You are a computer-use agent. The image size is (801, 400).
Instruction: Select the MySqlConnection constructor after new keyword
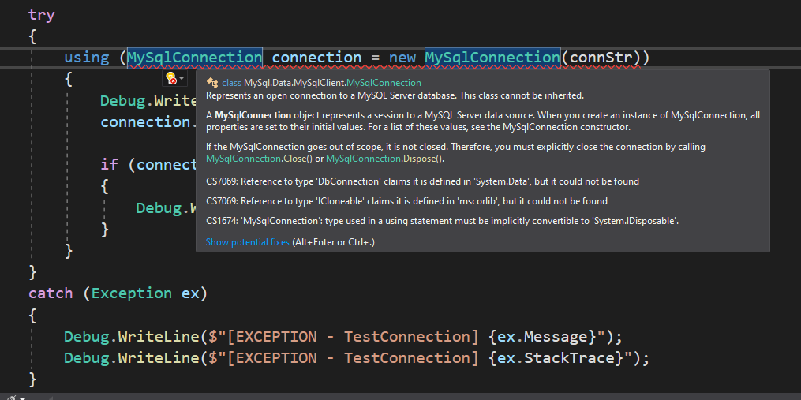492,58
